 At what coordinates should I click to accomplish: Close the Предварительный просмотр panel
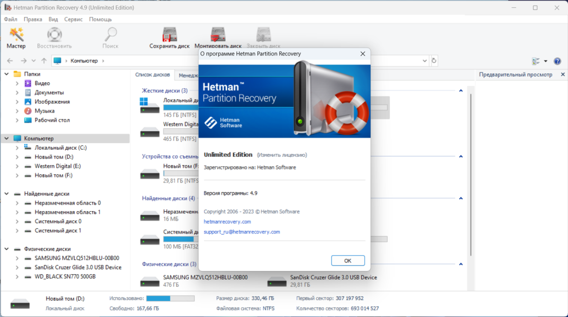point(563,74)
